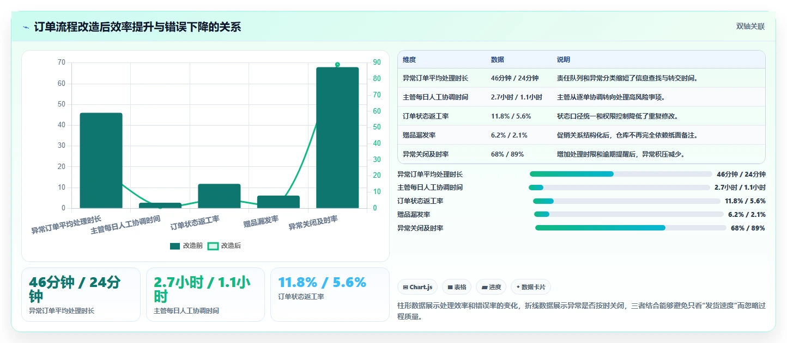Select table cell 46分钟 / 24分钟
Screen dimensions: 787x343
click(x=514, y=78)
